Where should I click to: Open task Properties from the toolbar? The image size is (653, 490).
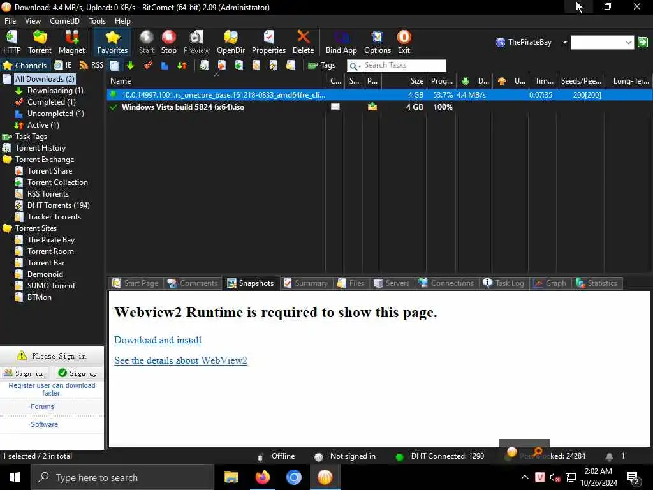pos(268,42)
